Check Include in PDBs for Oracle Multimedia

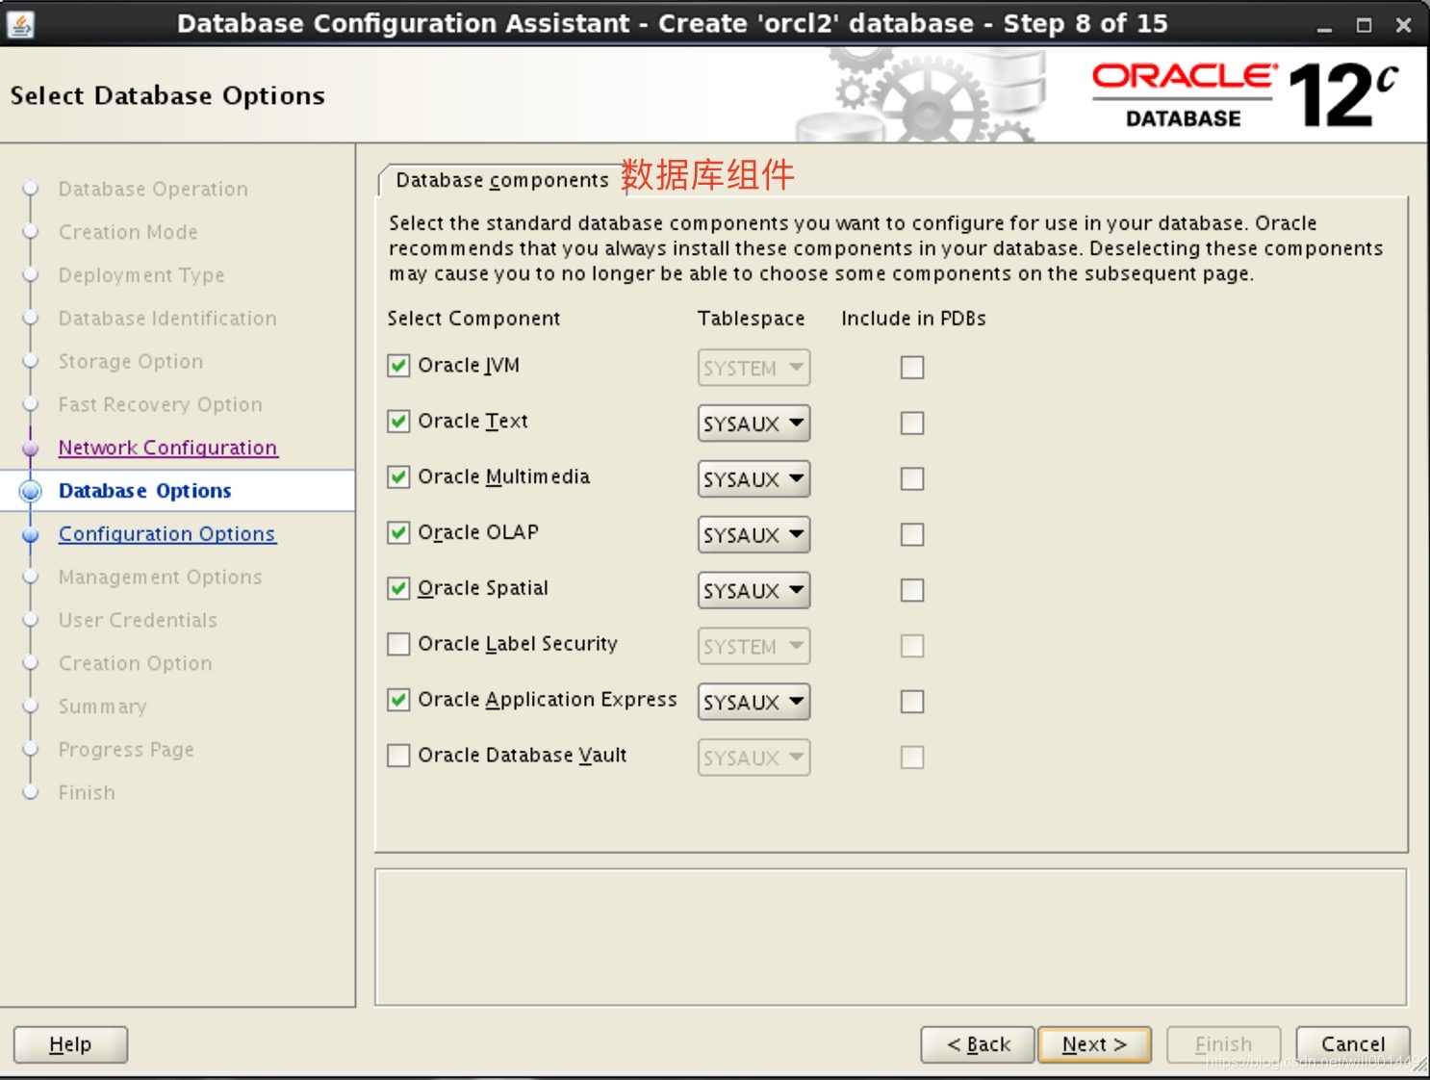coord(912,479)
